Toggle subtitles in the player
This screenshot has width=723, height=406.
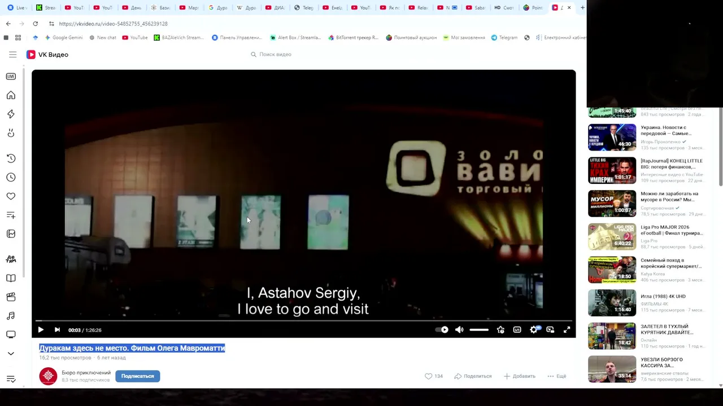coord(517,330)
